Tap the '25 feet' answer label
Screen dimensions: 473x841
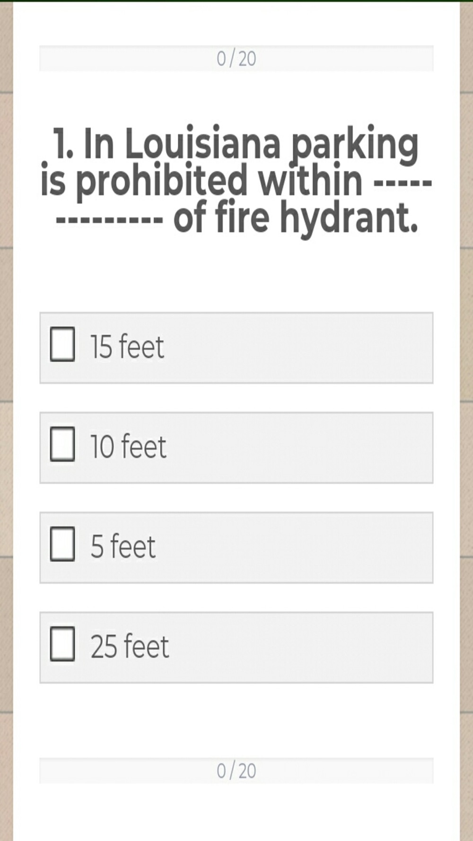[130, 646]
